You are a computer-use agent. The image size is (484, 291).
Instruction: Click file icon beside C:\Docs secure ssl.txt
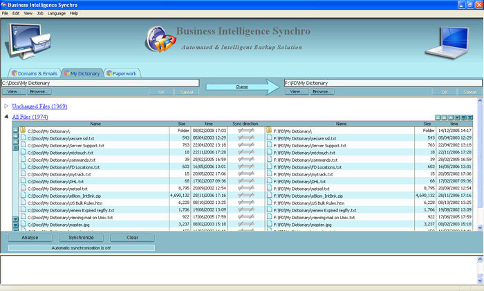pos(23,138)
